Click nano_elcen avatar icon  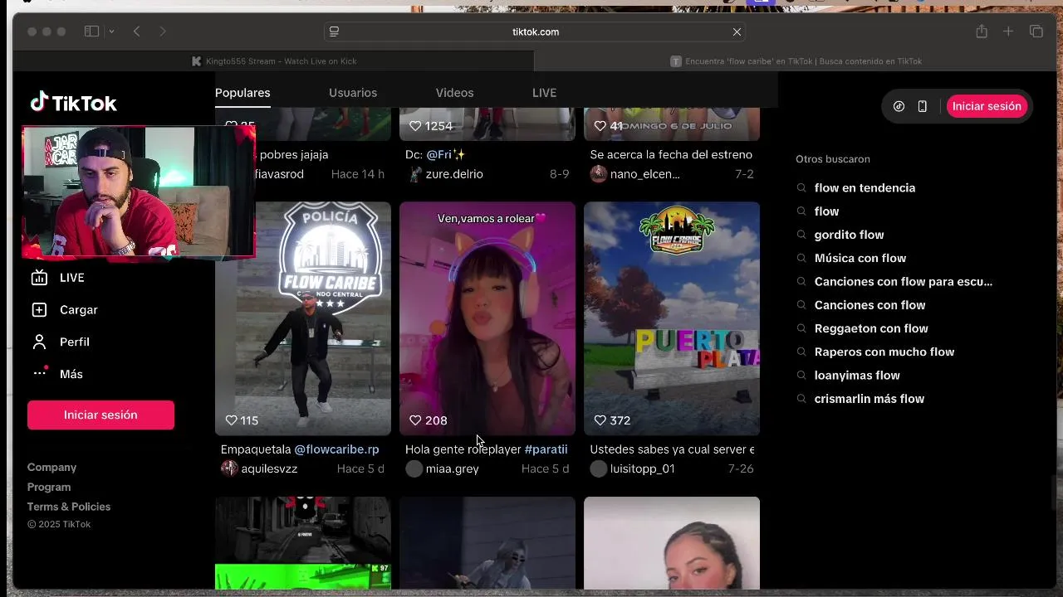pyautogui.click(x=598, y=174)
